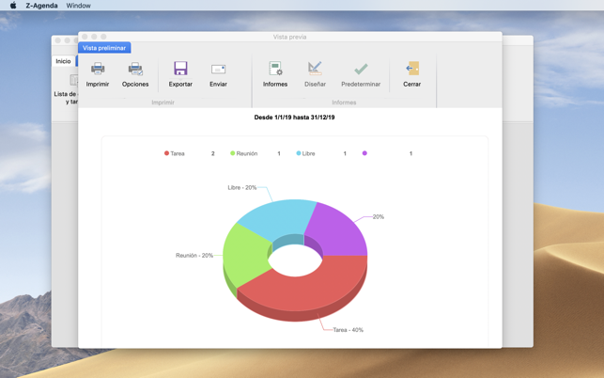Click the green Reunión legend dot

tap(232, 153)
